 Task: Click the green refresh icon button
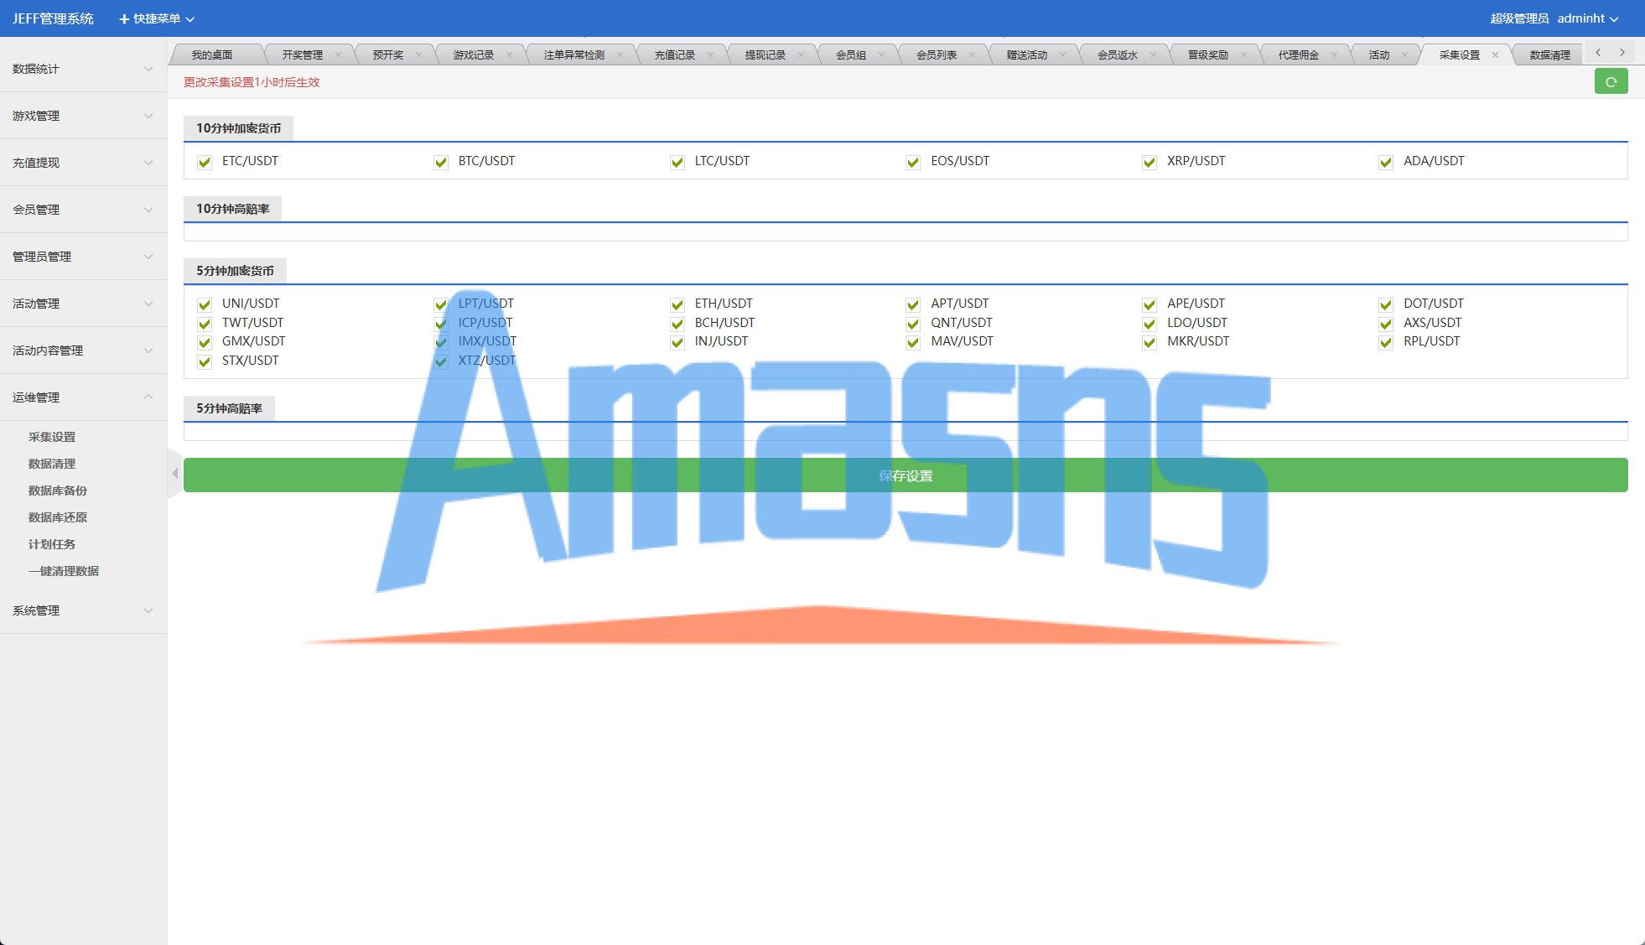pyautogui.click(x=1611, y=82)
